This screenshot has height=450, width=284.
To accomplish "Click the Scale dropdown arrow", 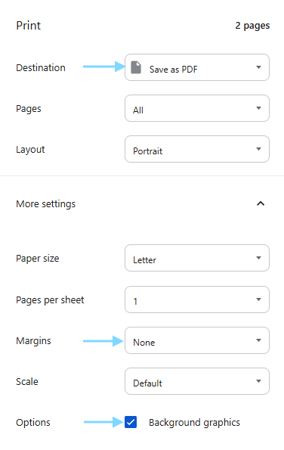I will click(258, 381).
